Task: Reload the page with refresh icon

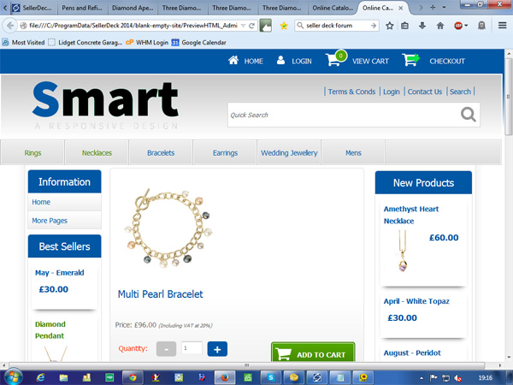Action: (x=251, y=26)
